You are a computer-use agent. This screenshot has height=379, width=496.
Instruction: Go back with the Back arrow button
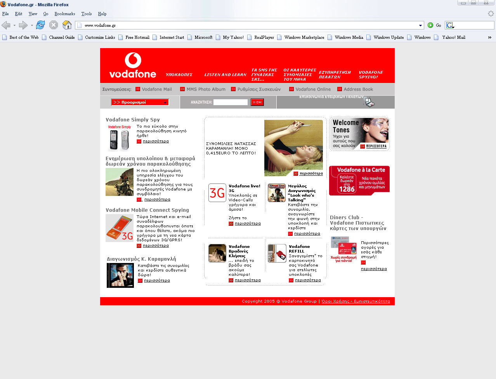pos(6,25)
